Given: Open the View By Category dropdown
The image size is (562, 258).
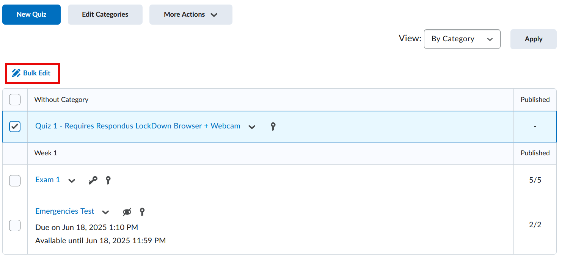Looking at the screenshot, I should [462, 39].
